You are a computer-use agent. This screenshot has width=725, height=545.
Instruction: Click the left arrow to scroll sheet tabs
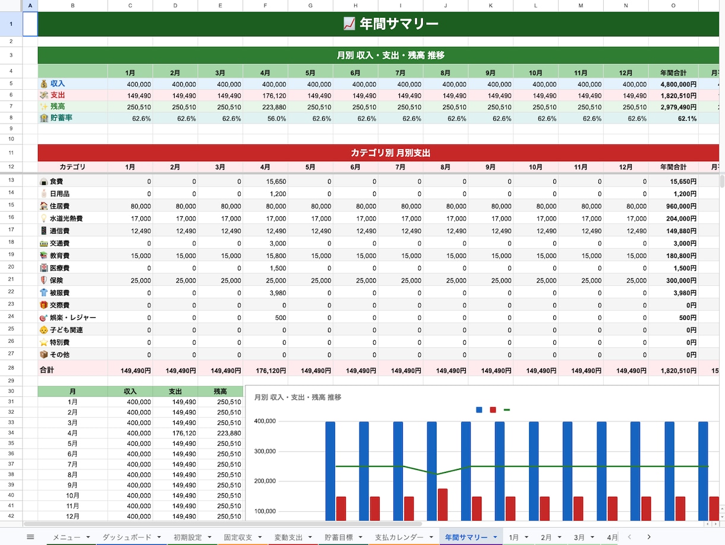coord(630,537)
